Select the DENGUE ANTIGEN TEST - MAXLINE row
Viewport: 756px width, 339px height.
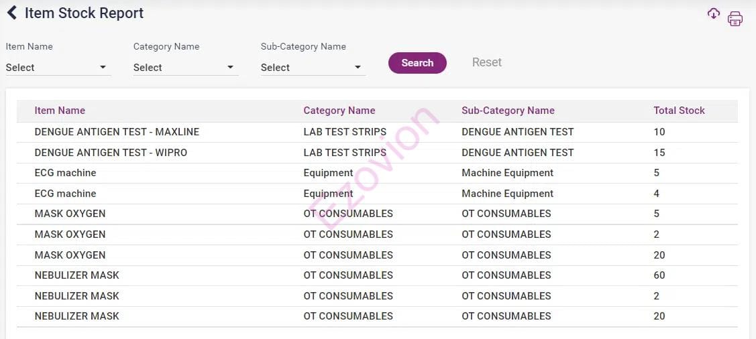coord(117,132)
